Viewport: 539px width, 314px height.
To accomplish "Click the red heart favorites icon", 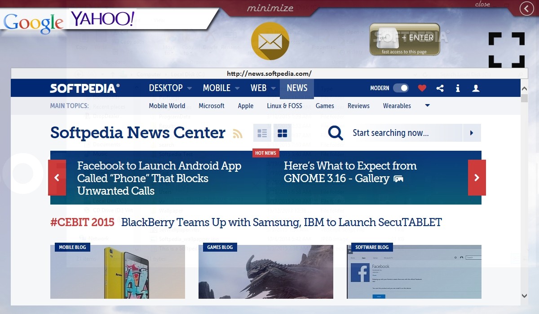I will 422,88.
